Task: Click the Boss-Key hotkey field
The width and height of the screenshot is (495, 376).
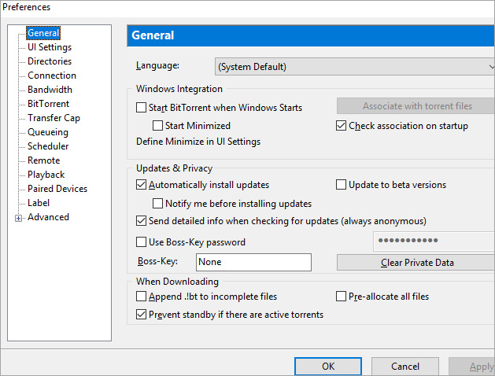Action: point(253,263)
